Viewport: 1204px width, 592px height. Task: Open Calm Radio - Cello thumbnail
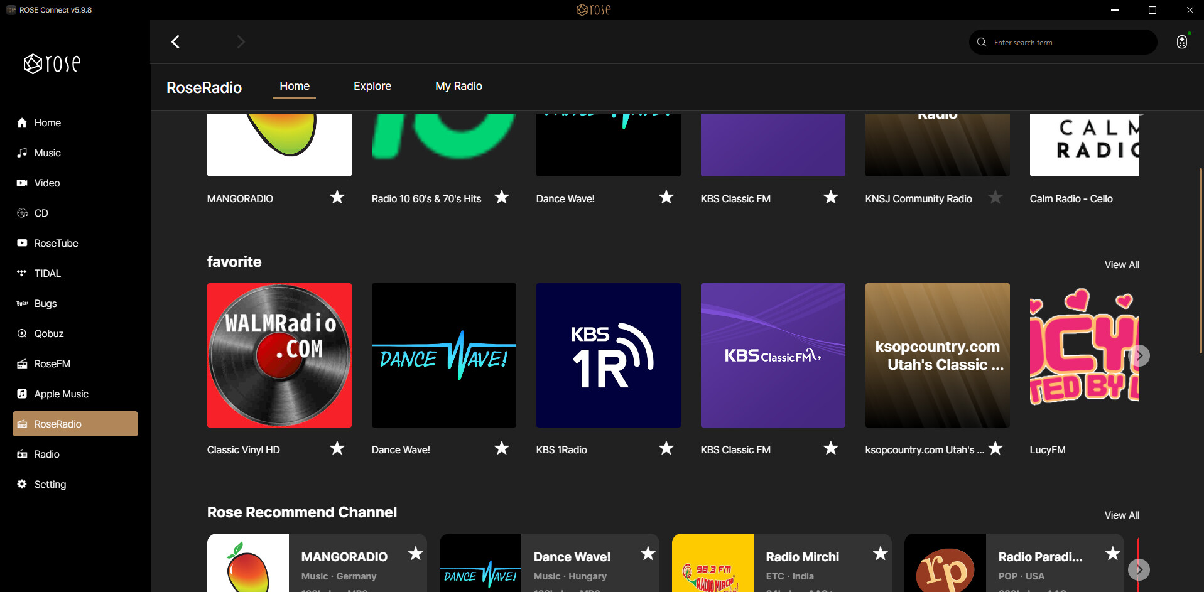pyautogui.click(x=1085, y=145)
